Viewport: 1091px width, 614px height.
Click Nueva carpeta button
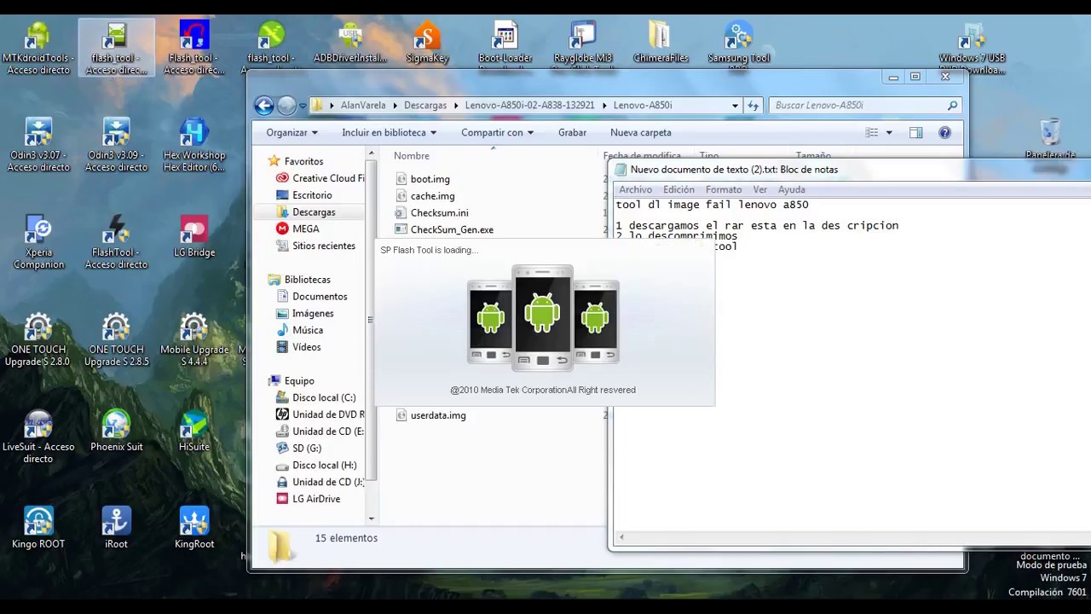click(x=640, y=132)
